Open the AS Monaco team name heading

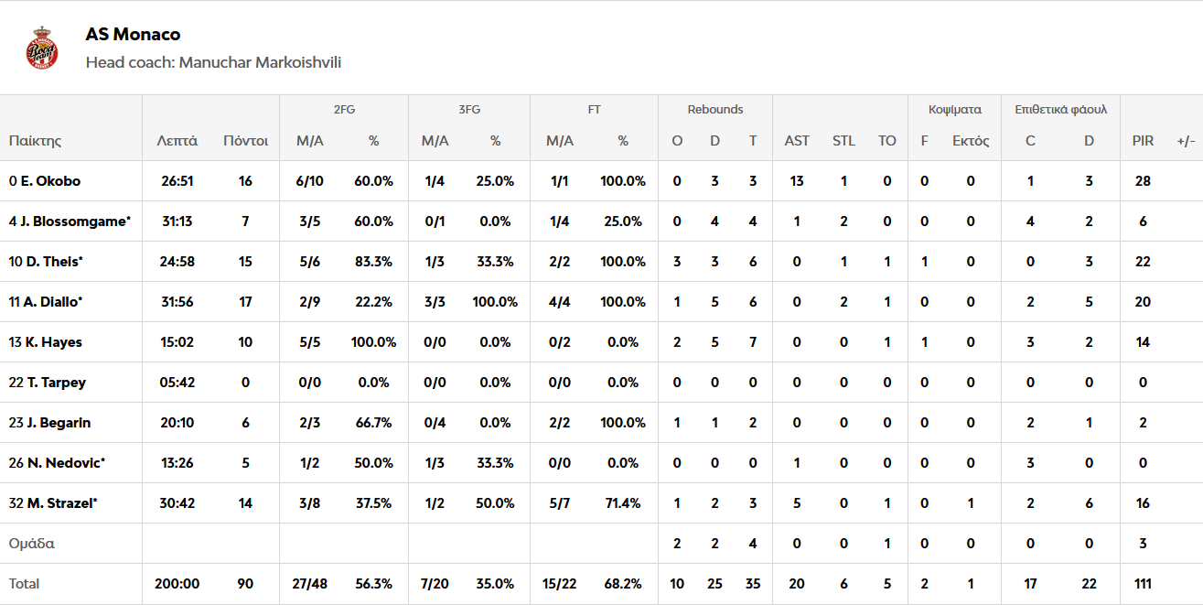[133, 34]
